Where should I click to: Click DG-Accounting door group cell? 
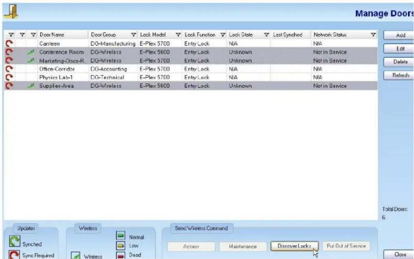coord(109,69)
